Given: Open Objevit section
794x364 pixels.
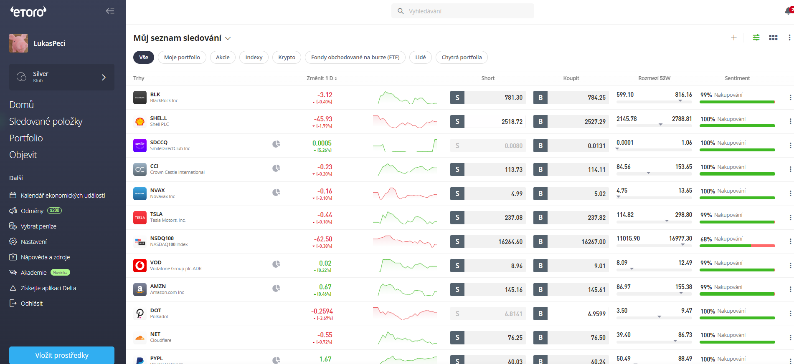Looking at the screenshot, I should pos(23,155).
